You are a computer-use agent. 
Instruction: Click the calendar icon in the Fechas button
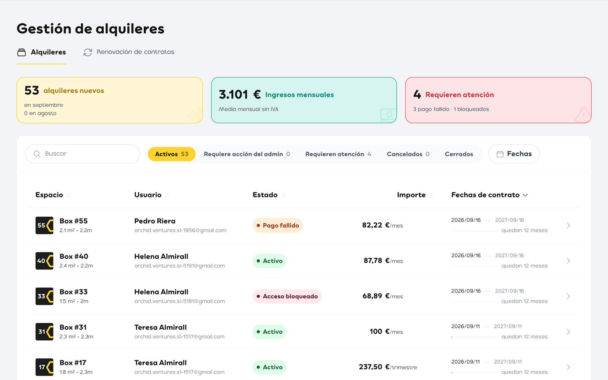(x=500, y=154)
